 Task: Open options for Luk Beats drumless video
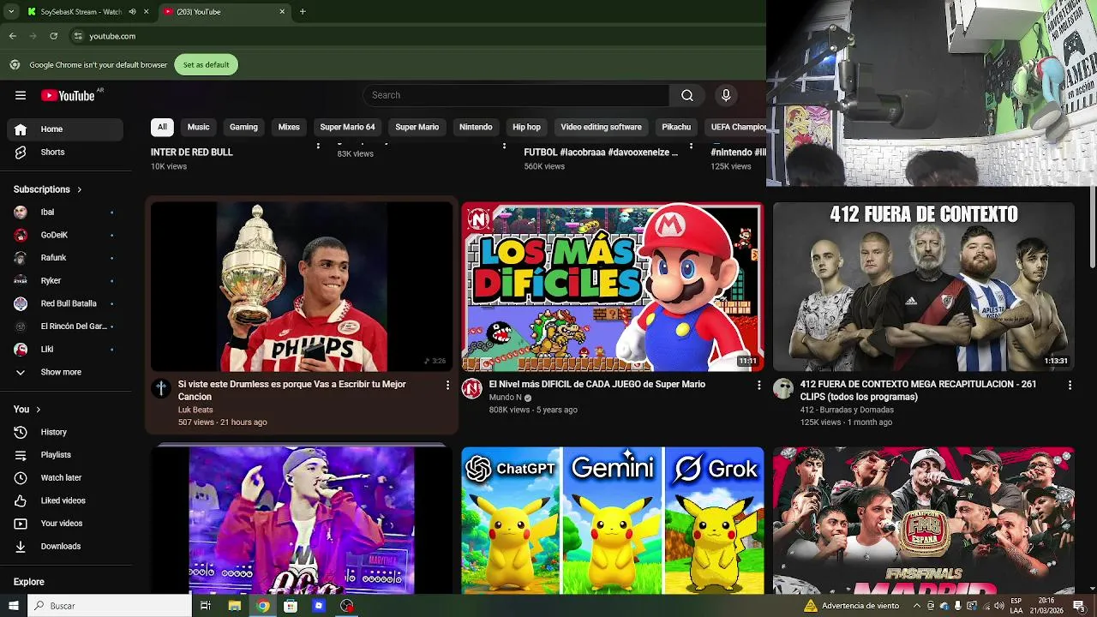point(447,386)
